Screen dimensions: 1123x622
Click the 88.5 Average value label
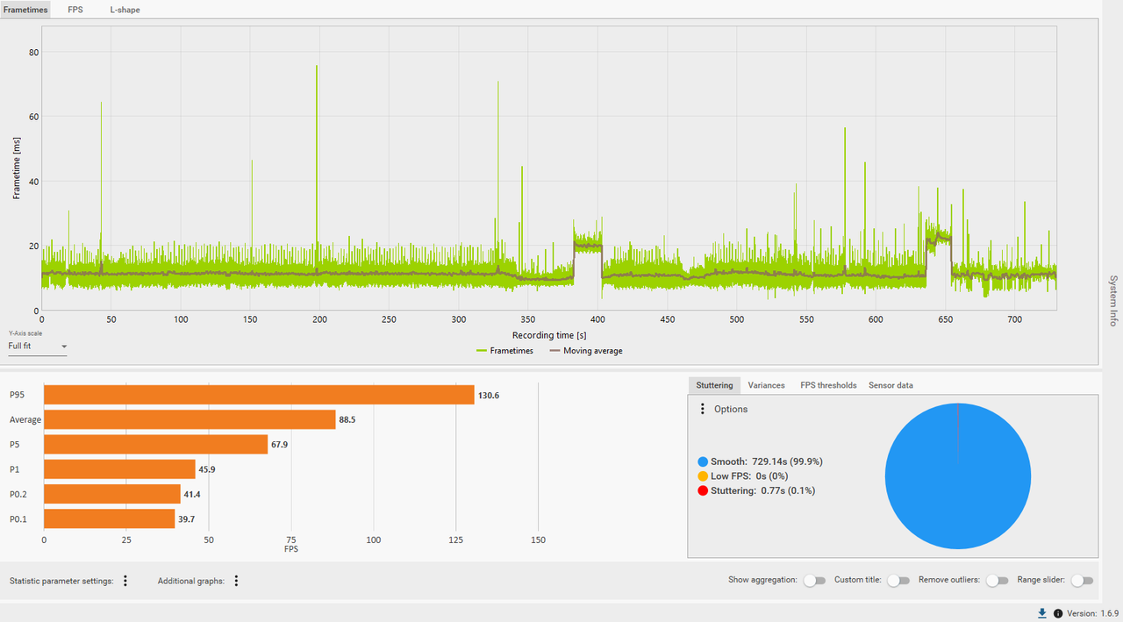(x=347, y=419)
